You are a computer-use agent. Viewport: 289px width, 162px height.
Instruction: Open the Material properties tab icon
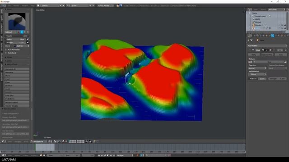[x=279, y=36]
